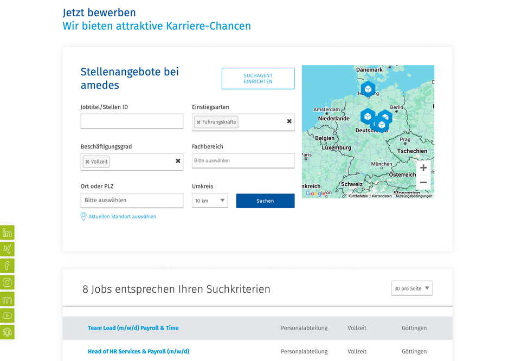Click Personalabteilung in Head of HR row
The height and width of the screenshot is (361, 515).
pyautogui.click(x=304, y=351)
